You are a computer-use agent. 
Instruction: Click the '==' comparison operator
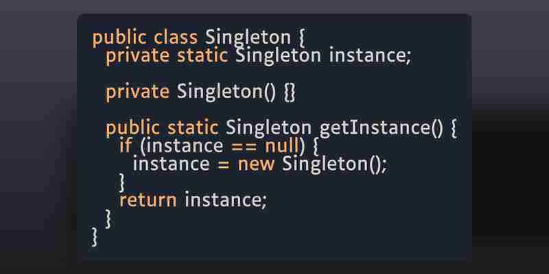(244, 146)
